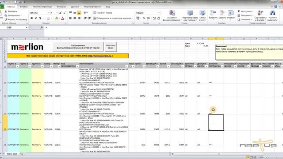Click the Fill (Заполнить) icon
This screenshot has height=159, width=283.
pos(239,15)
